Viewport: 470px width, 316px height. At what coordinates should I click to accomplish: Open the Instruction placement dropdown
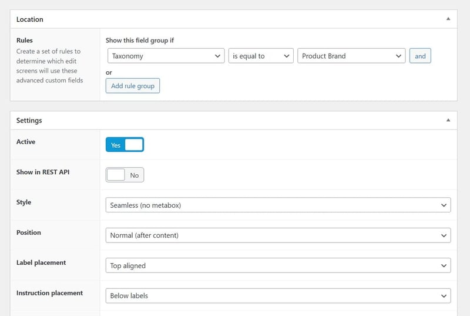(278, 295)
